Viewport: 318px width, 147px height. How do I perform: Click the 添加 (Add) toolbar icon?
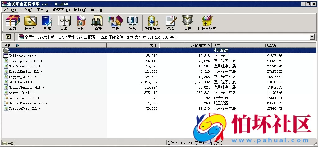point(13,21)
